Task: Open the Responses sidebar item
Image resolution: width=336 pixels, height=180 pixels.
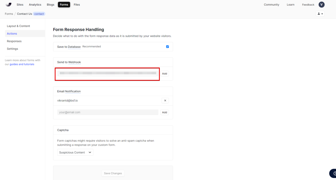Action: click(14, 41)
